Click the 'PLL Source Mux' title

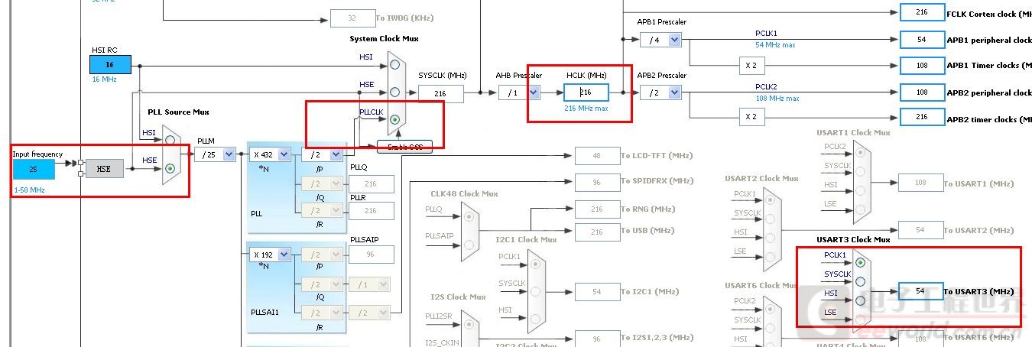(178, 112)
